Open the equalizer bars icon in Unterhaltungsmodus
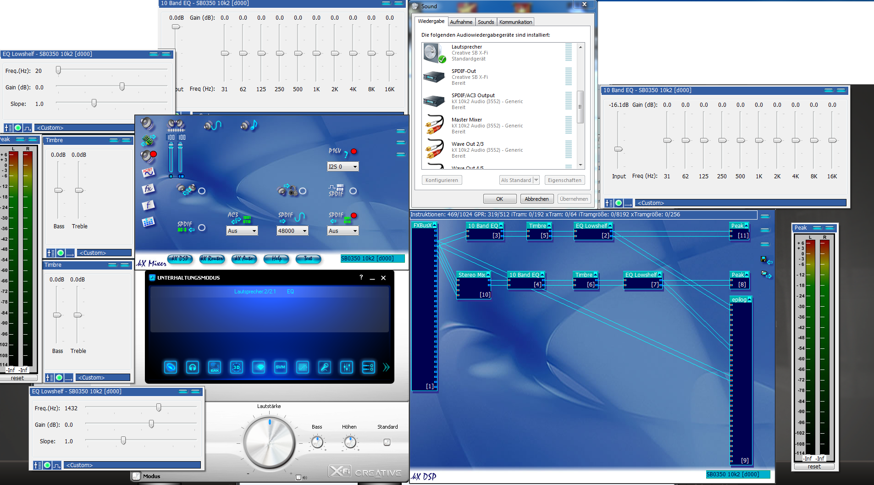874x485 pixels. (303, 367)
